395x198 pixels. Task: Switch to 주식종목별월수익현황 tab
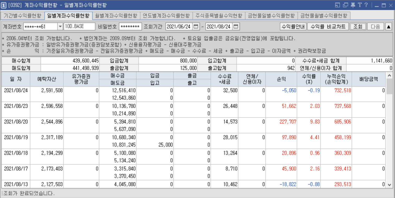(219, 16)
